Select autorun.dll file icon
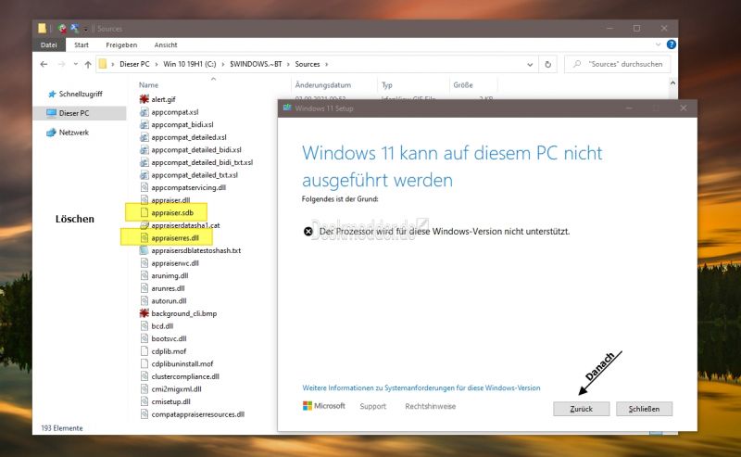This screenshot has height=457, width=741. pyautogui.click(x=144, y=300)
